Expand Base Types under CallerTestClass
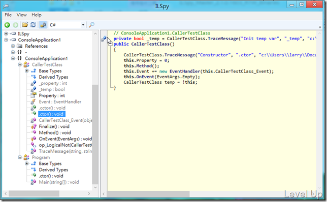The image size is (327, 202). (27, 71)
